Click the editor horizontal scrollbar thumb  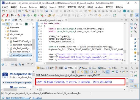point(67,63)
